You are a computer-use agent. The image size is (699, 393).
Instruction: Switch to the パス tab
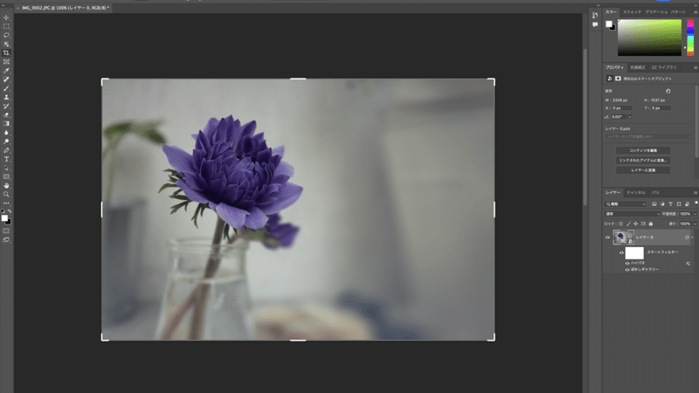(655, 192)
